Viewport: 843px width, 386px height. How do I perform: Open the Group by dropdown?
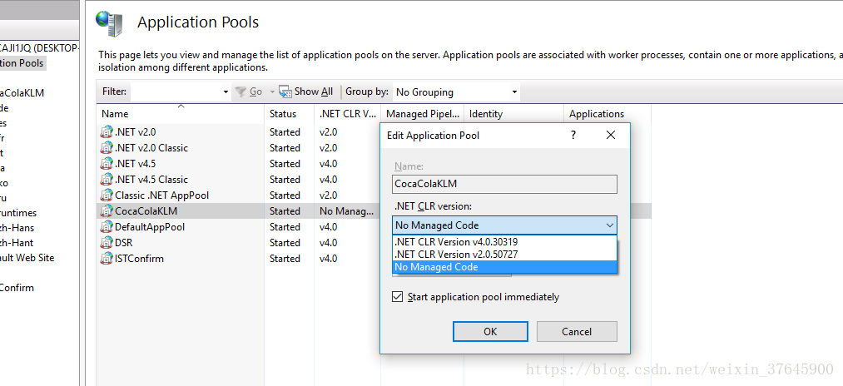pos(514,92)
